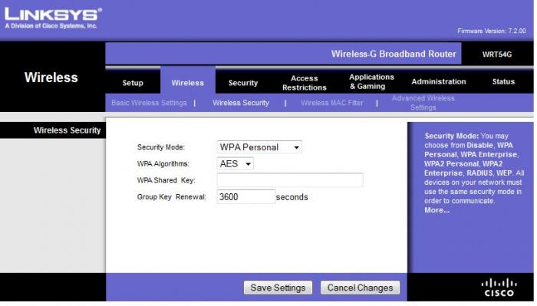
Task: Open the WPA Algorithms dropdown
Action: pos(235,164)
